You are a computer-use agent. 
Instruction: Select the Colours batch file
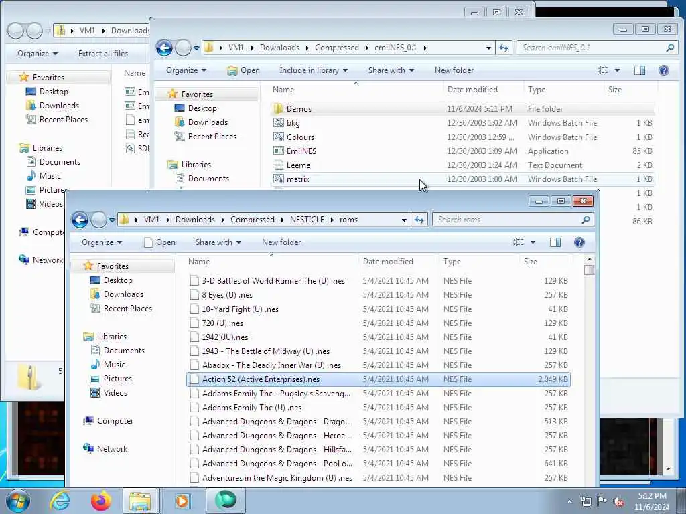coord(463,137)
